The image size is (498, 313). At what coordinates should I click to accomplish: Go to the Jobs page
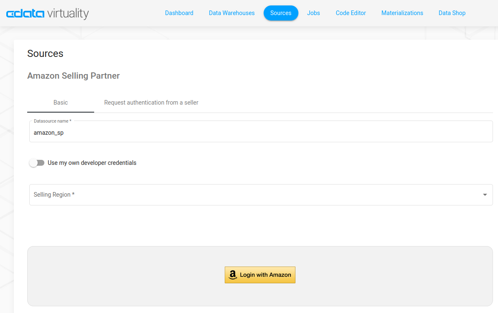click(313, 13)
